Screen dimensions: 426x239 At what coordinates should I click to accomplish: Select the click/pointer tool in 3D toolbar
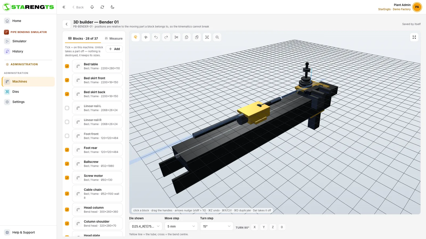(136, 37)
